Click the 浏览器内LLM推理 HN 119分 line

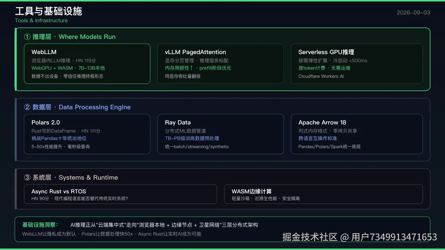click(x=64, y=60)
